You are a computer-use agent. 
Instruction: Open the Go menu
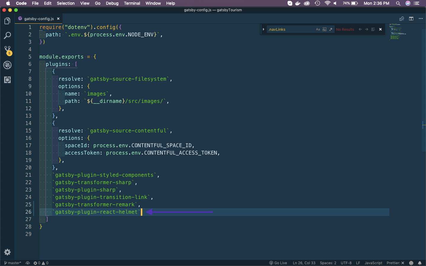point(98,3)
